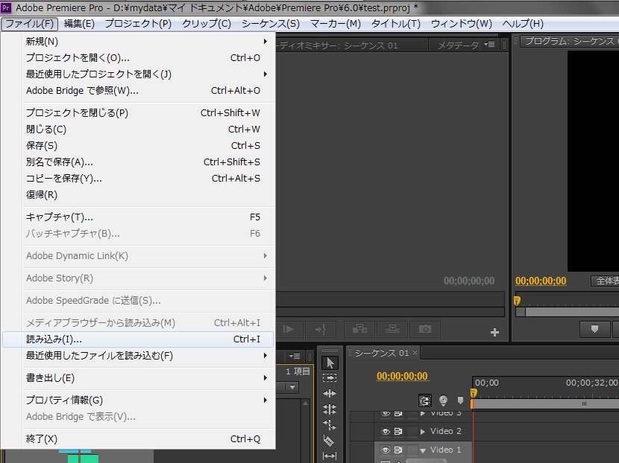The width and height of the screenshot is (619, 463).
Task: Open 最近使用したファイルを読み込む(F) submenu
Action: (139, 355)
